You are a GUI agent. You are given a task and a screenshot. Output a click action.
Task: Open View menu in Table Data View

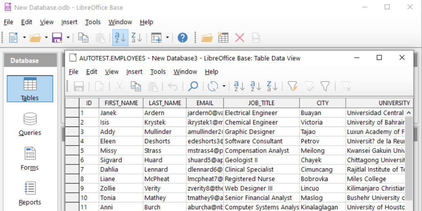pos(112,72)
